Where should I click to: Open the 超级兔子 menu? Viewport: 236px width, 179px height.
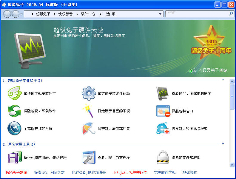43,14
